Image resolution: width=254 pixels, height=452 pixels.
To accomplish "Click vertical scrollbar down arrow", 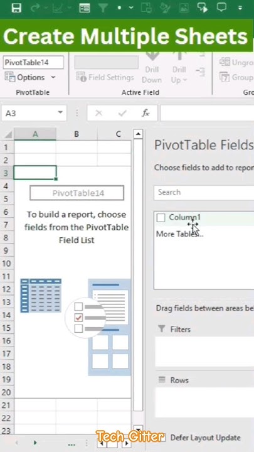I will coord(138,429).
